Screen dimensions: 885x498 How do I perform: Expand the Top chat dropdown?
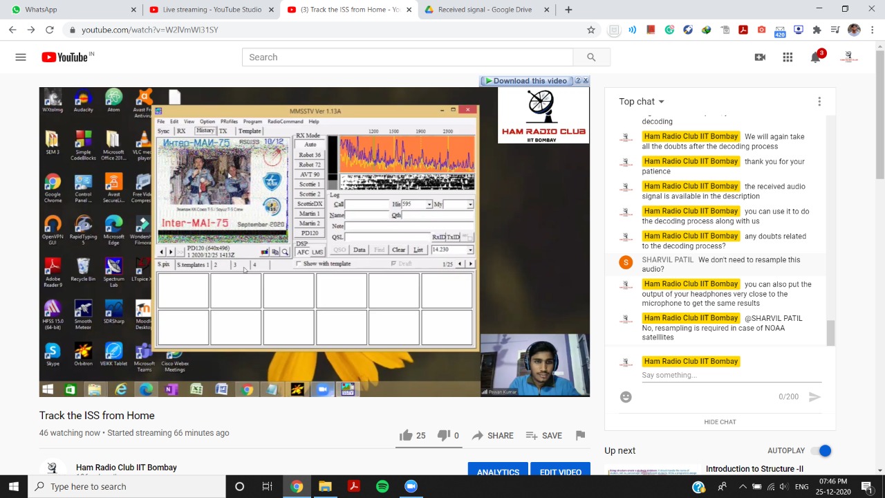pyautogui.click(x=641, y=102)
